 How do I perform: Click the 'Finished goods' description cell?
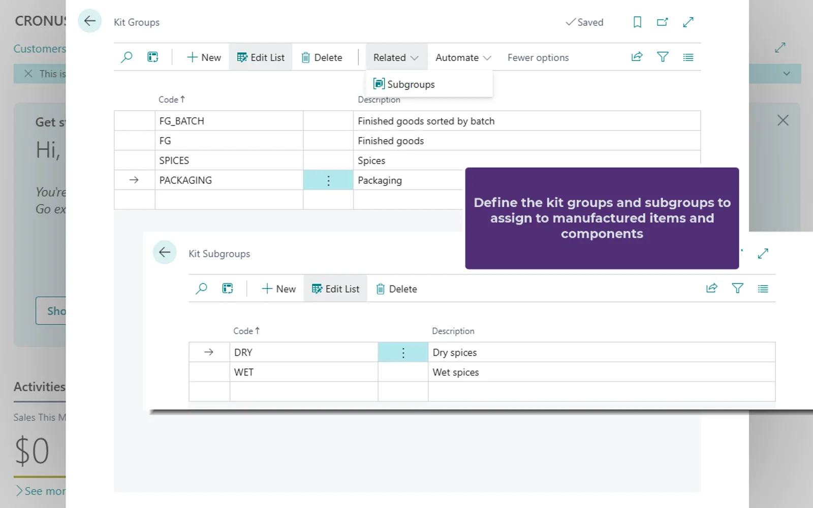[x=526, y=141]
